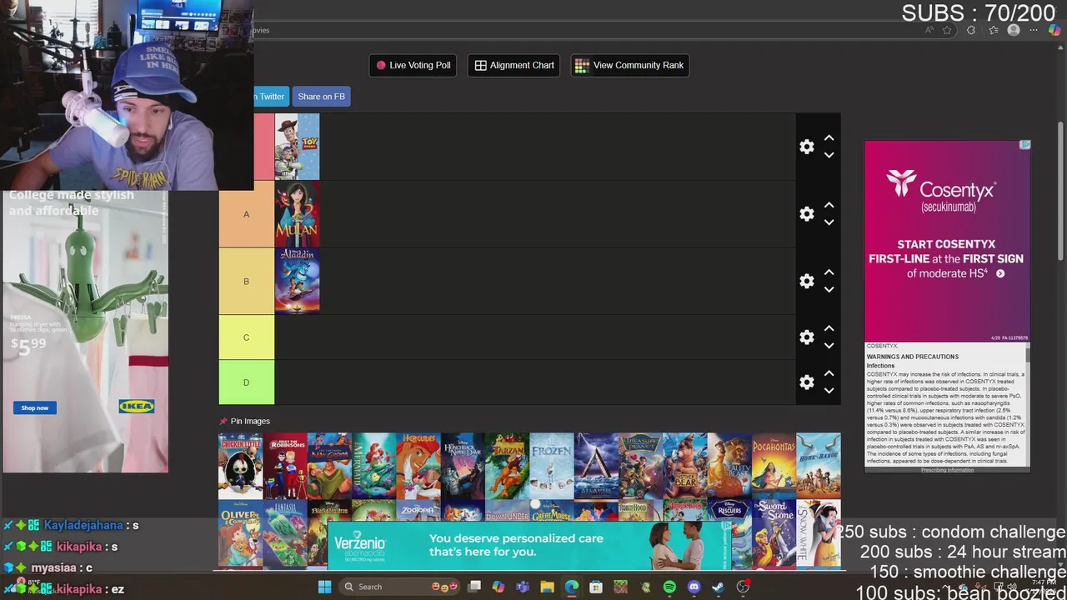This screenshot has height=600, width=1067.
Task: Select the Mulan poster in tier A
Action: click(x=297, y=214)
